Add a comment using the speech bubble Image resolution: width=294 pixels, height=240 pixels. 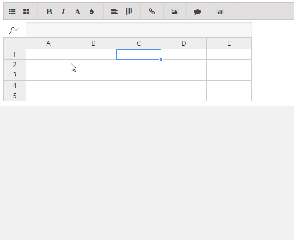pos(198,12)
